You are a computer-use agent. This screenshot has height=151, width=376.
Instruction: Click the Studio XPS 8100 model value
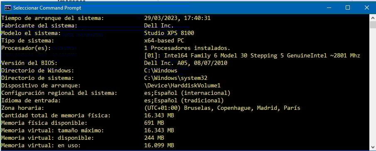pos(169,33)
